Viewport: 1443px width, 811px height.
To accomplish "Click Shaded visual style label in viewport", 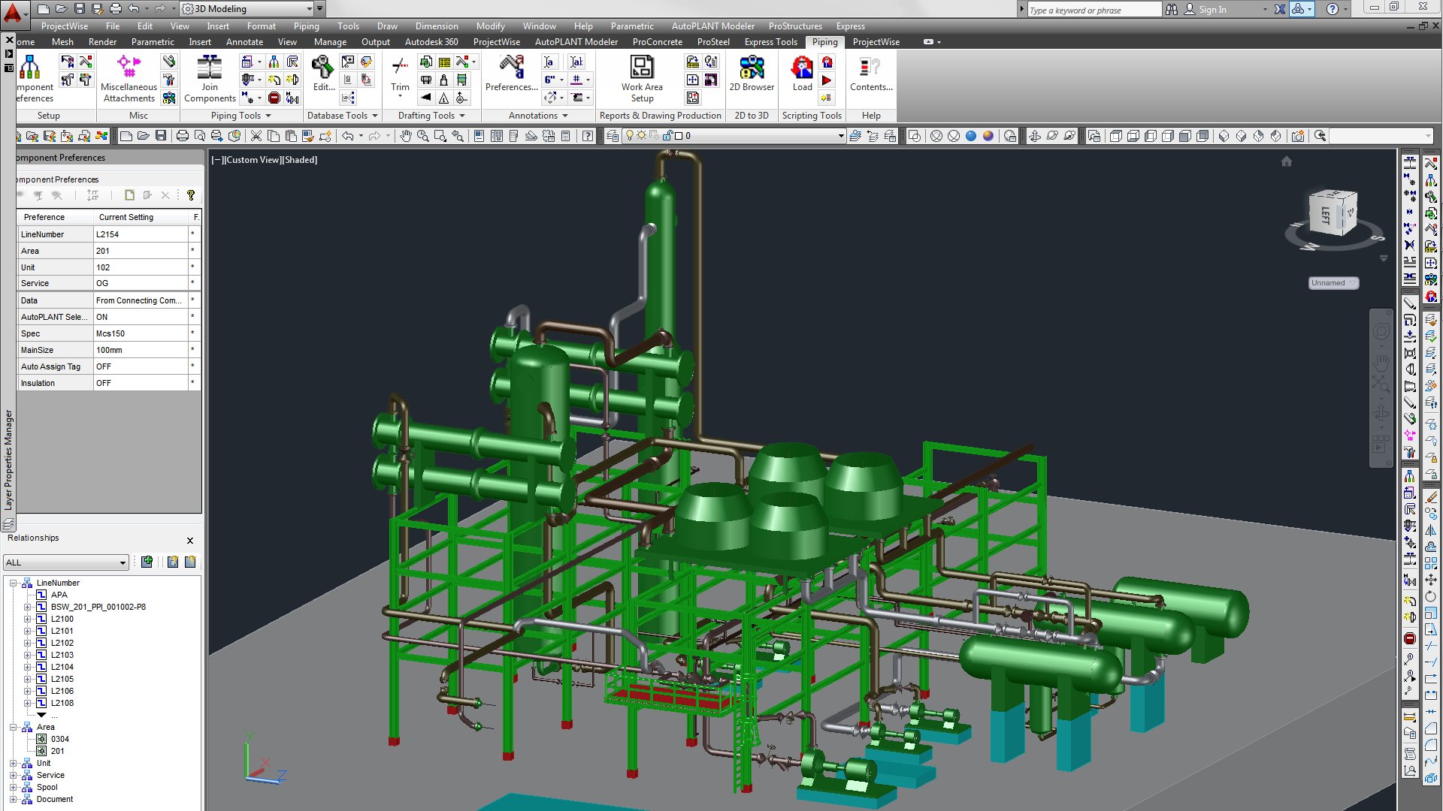I will [301, 160].
